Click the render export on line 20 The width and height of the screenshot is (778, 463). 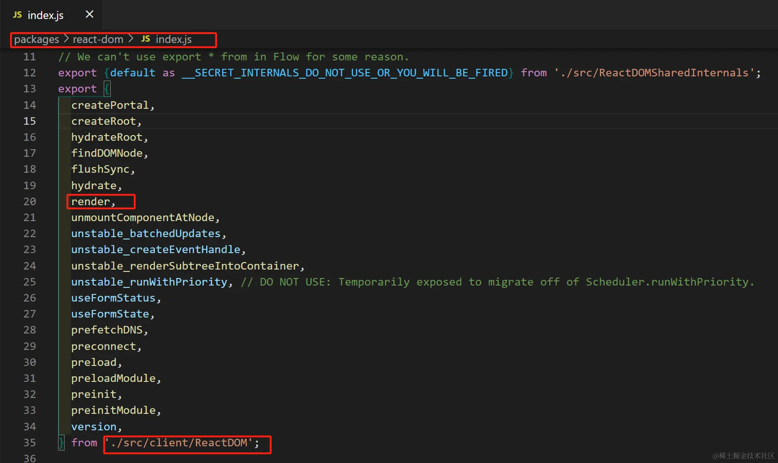(91, 202)
